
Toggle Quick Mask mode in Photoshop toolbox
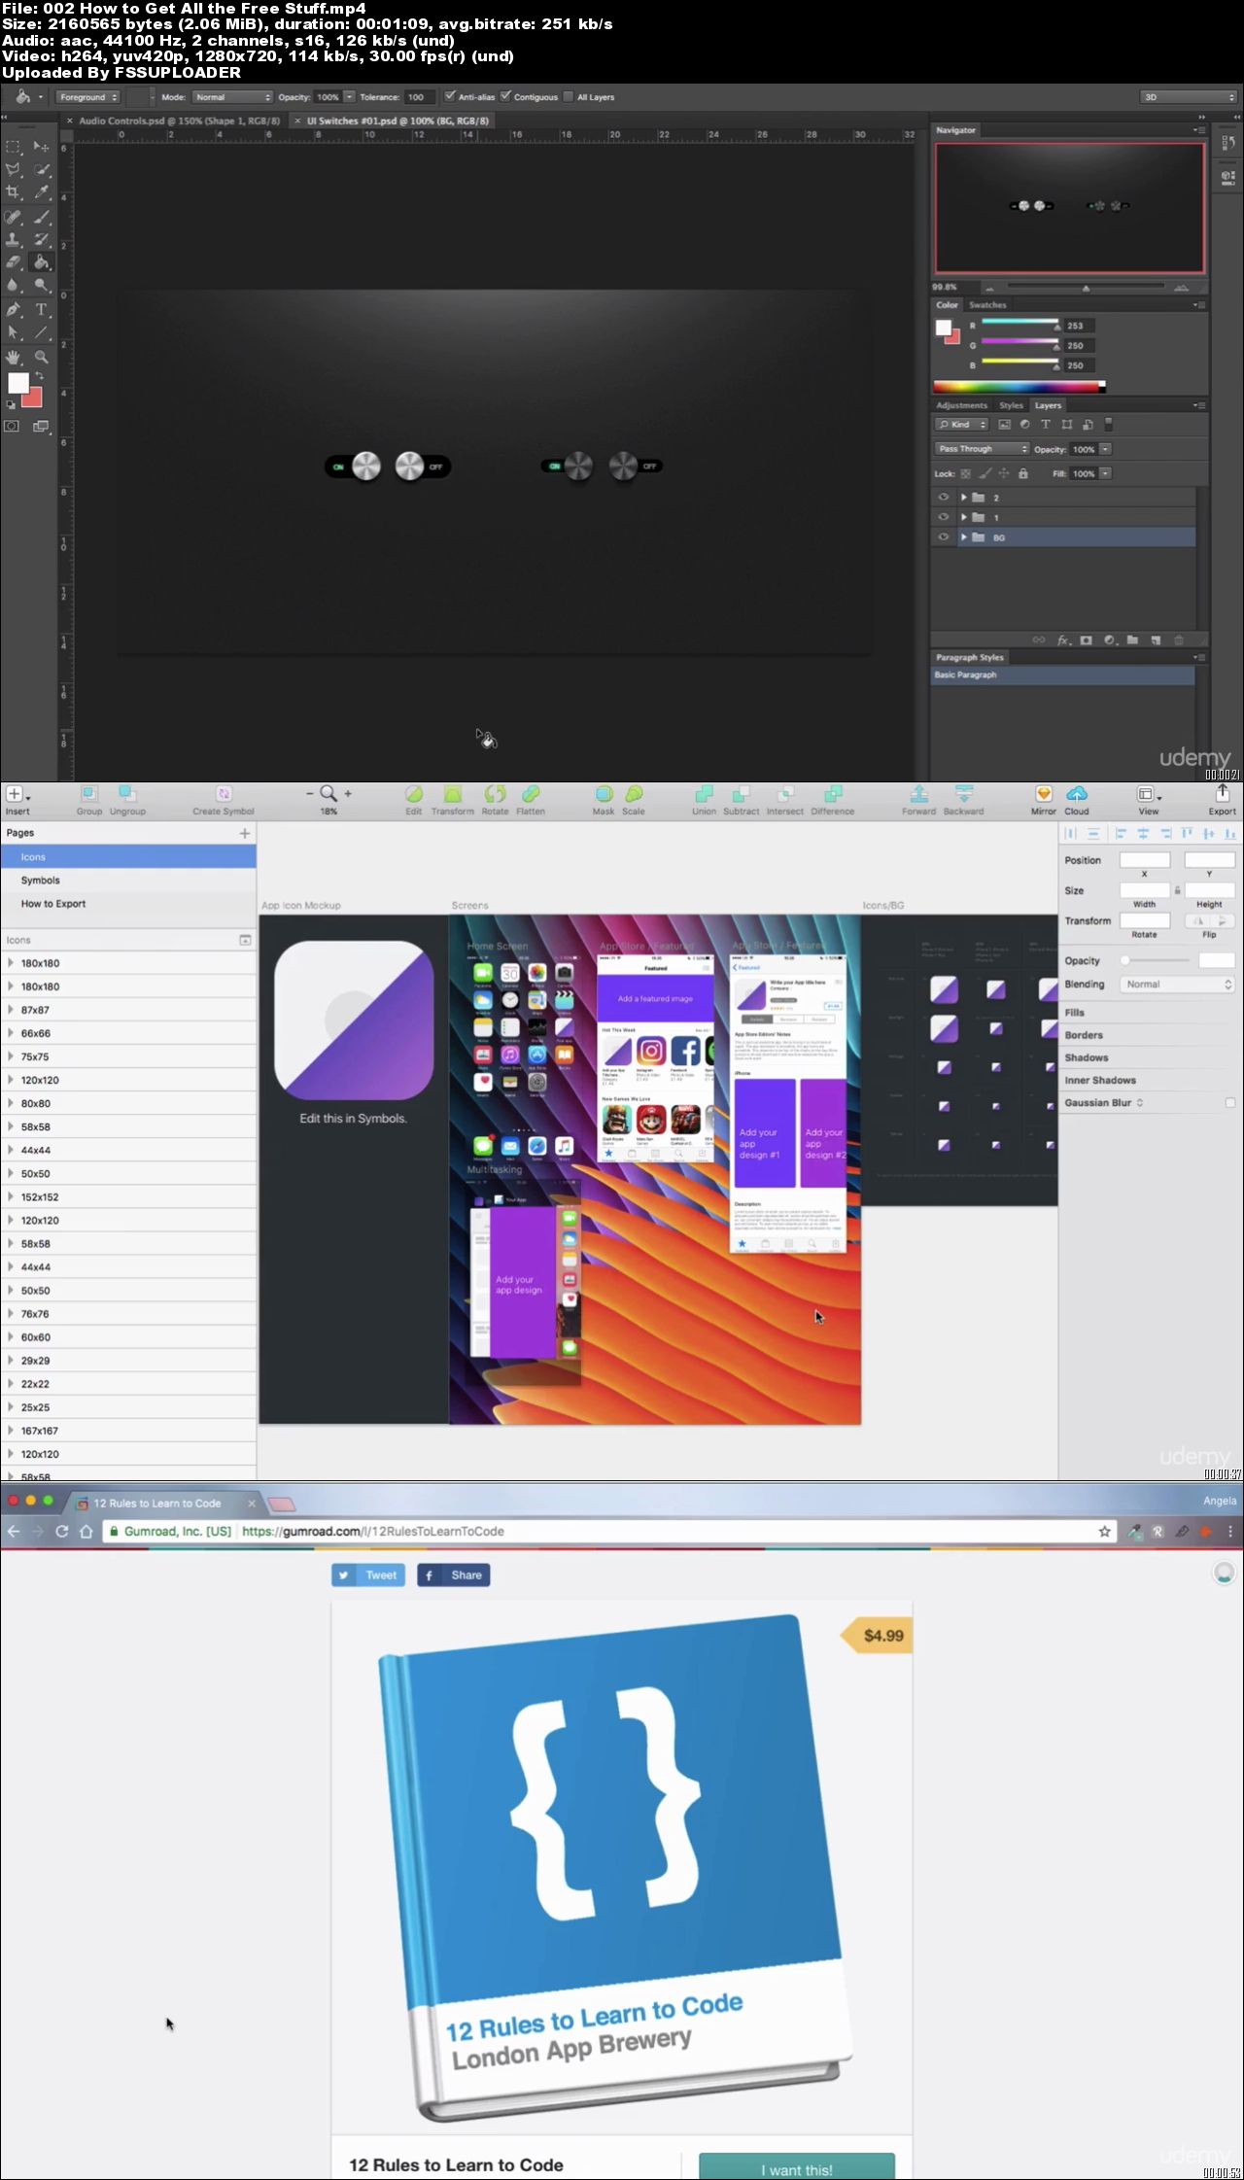(x=12, y=426)
